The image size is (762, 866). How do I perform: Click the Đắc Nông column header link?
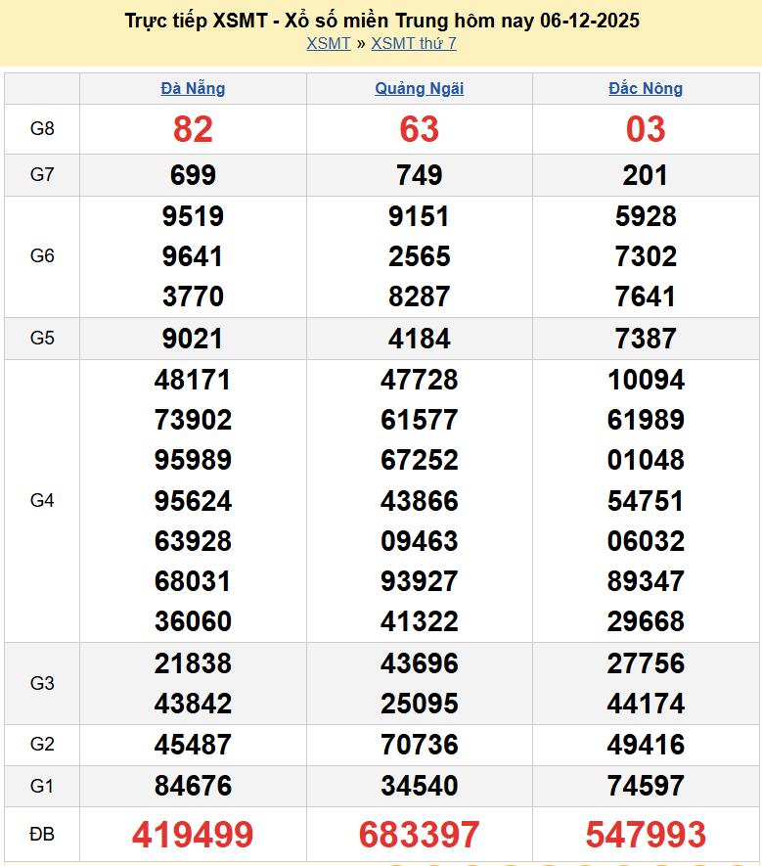point(646,88)
